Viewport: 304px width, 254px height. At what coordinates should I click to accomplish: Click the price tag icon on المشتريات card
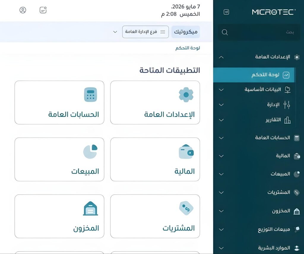point(186,208)
